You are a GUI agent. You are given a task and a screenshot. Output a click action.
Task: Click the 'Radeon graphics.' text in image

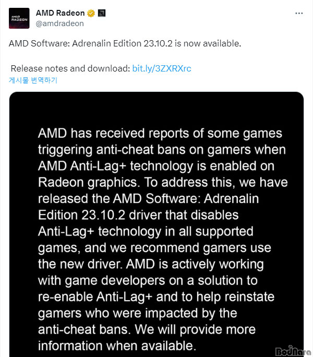pos(89,183)
